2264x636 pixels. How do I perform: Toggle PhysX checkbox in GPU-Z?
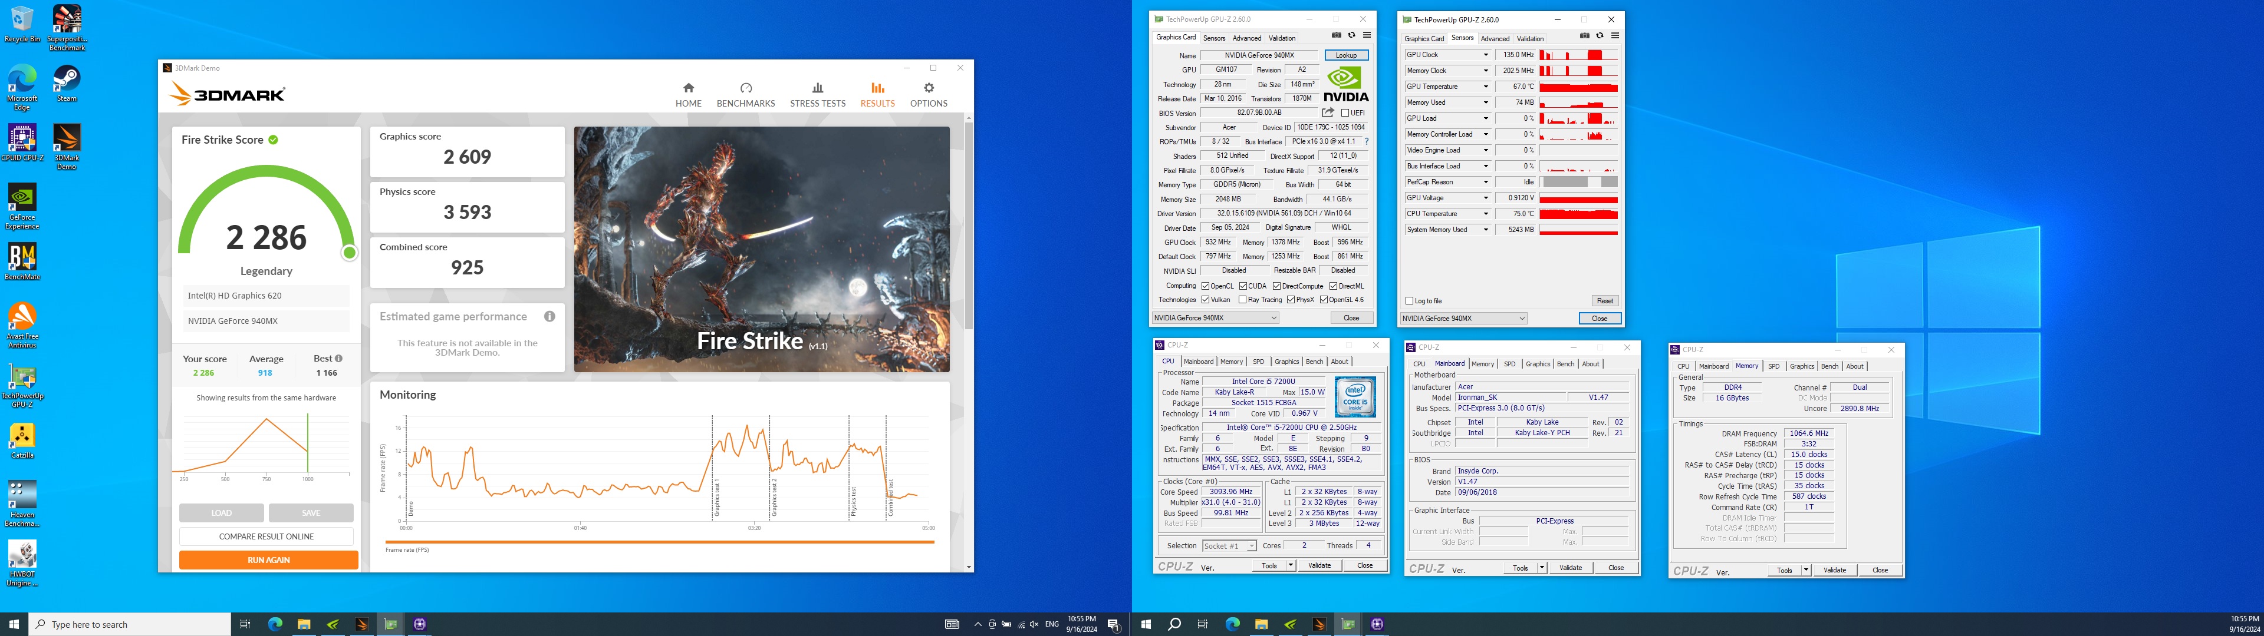click(1290, 300)
